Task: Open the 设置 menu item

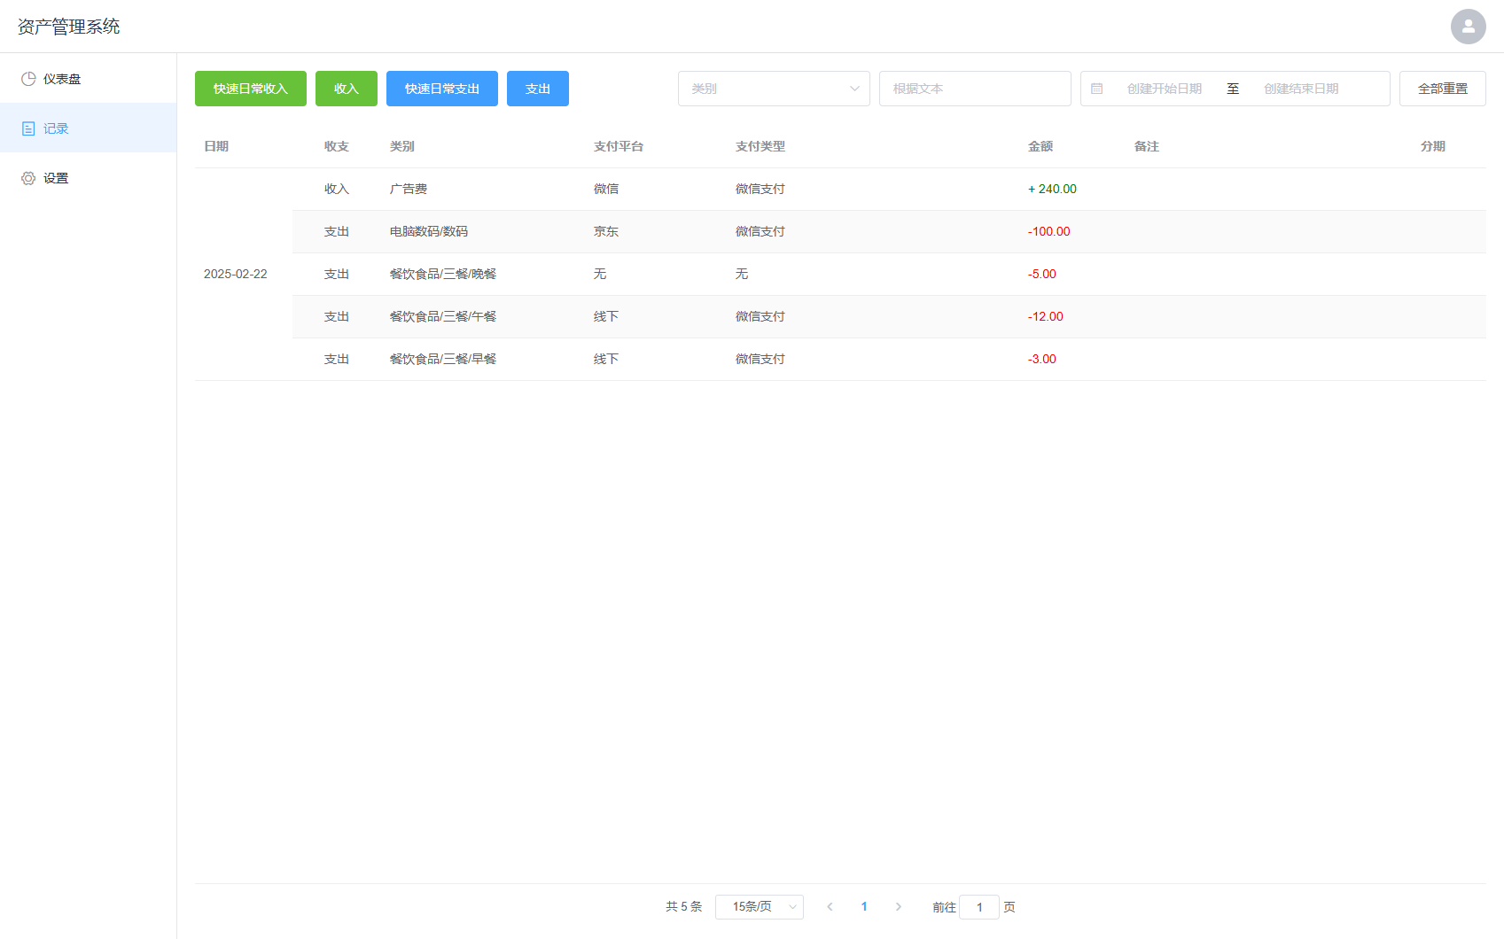Action: tap(89, 178)
